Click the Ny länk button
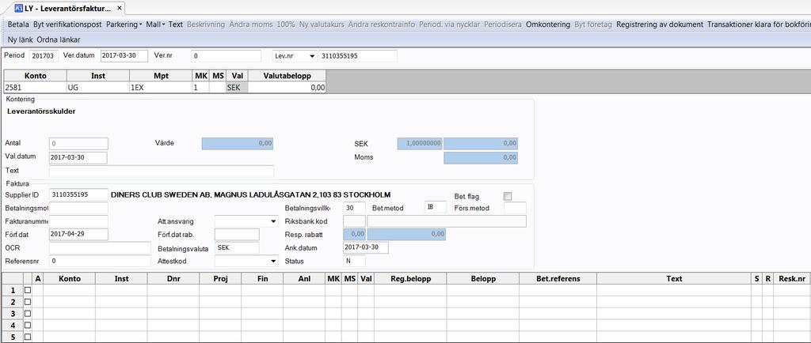 20,40
